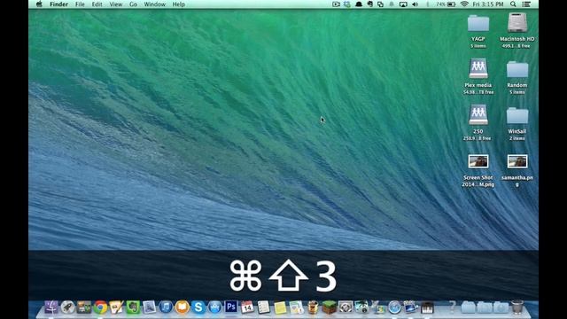The height and width of the screenshot is (319, 567).
Task: Select the Random folder on desktop
Action: (x=517, y=69)
